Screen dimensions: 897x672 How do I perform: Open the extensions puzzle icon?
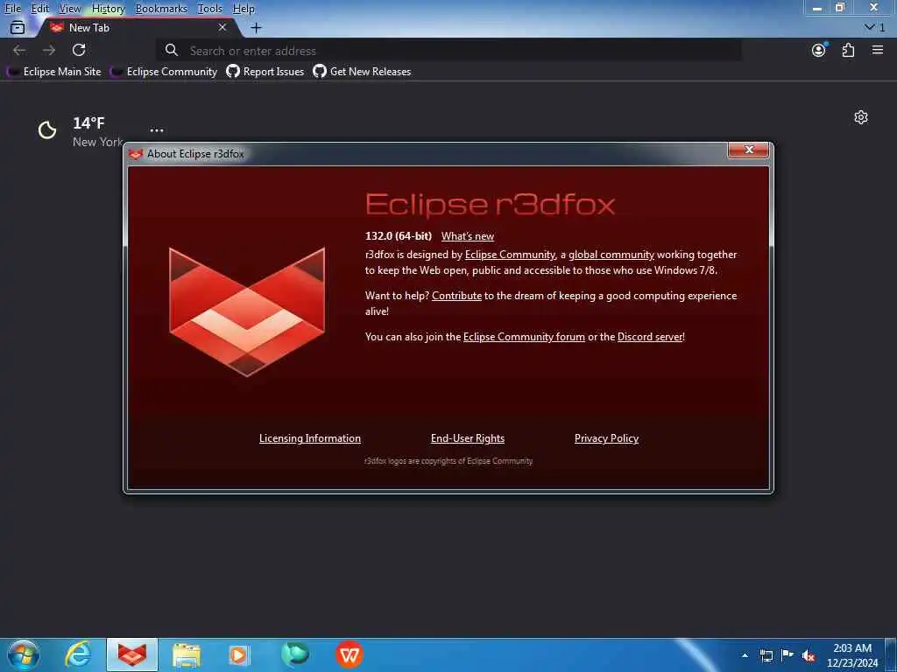pos(848,50)
